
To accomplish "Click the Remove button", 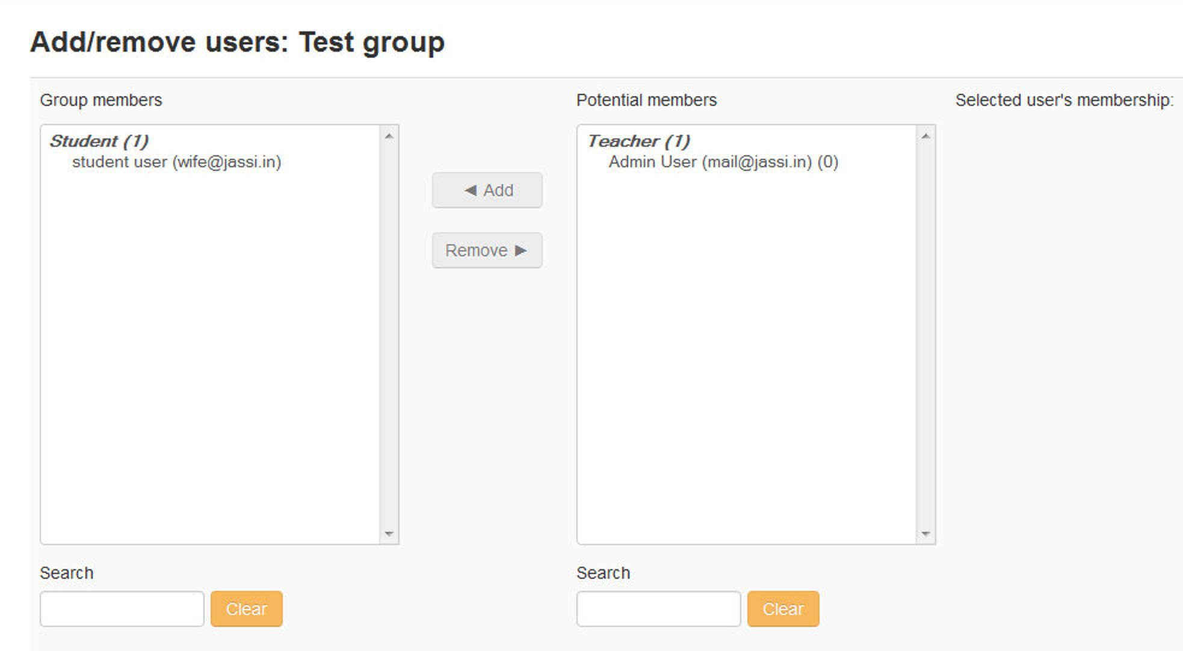I will [x=486, y=250].
